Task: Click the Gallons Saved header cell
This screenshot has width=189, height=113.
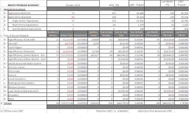Action: pyautogui.click(x=93, y=34)
